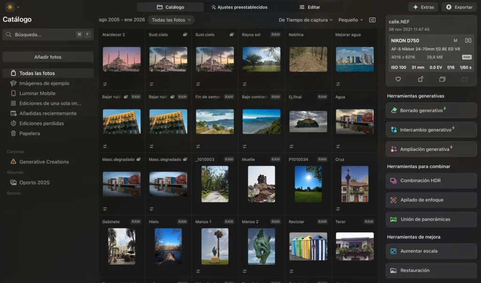Click the adjustments icon under Rayos sol
This screenshot has width=481, height=283.
(x=244, y=84)
